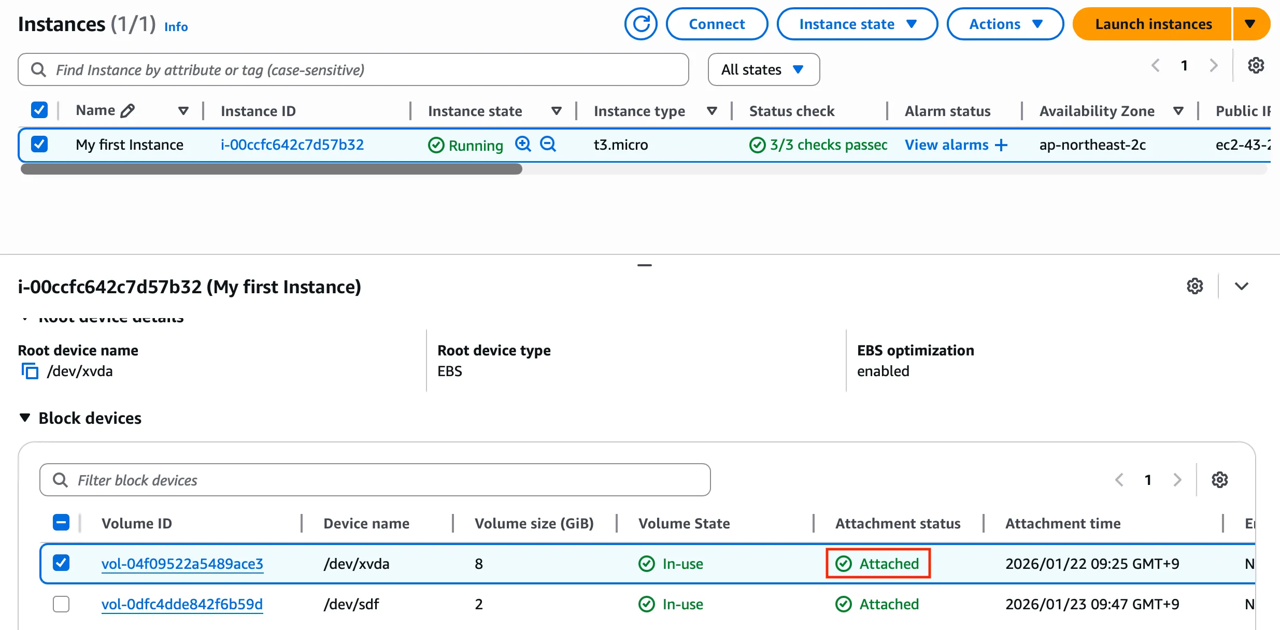The width and height of the screenshot is (1280, 630).
Task: Collapse the Block devices section
Action: click(25, 418)
